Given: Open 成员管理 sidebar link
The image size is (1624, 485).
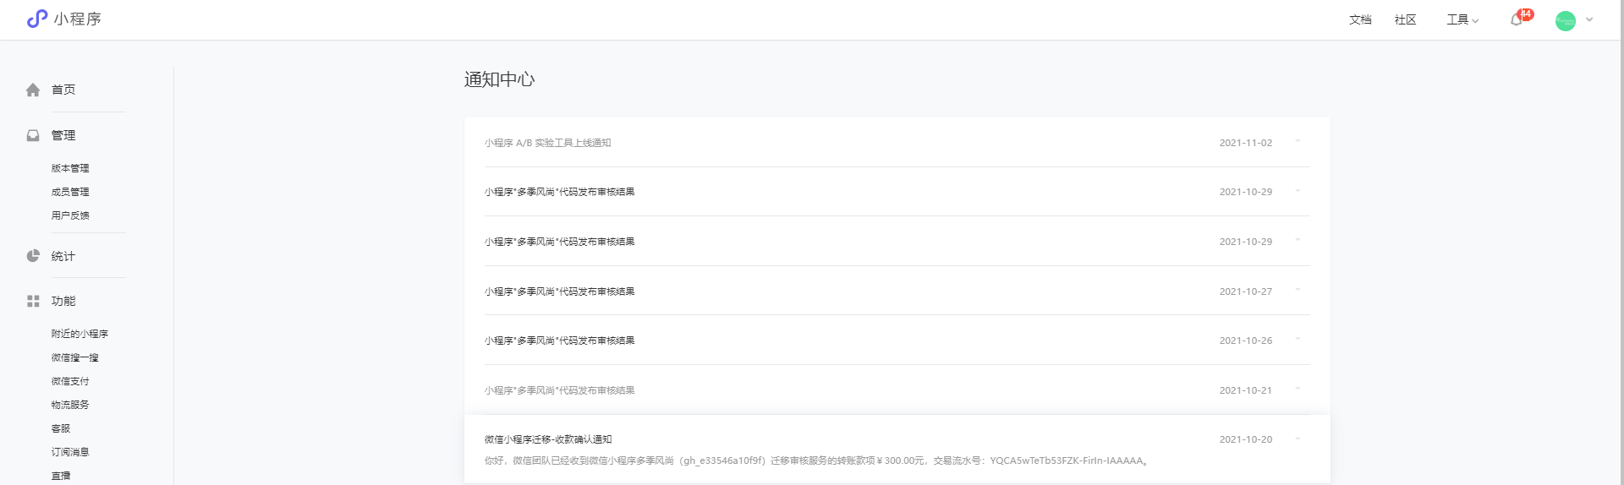Looking at the screenshot, I should click(x=70, y=192).
